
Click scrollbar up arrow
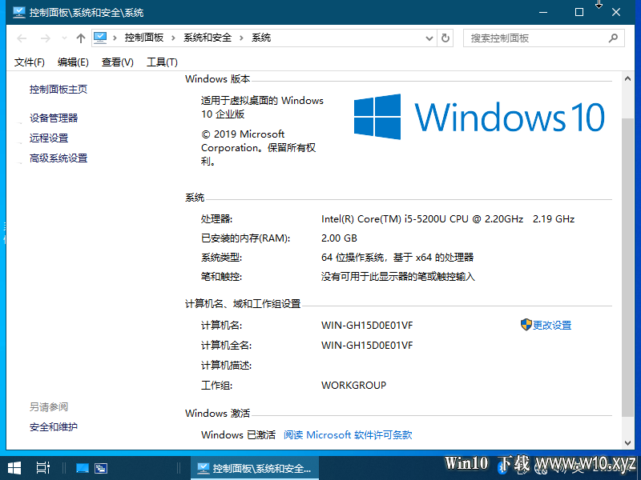click(627, 78)
